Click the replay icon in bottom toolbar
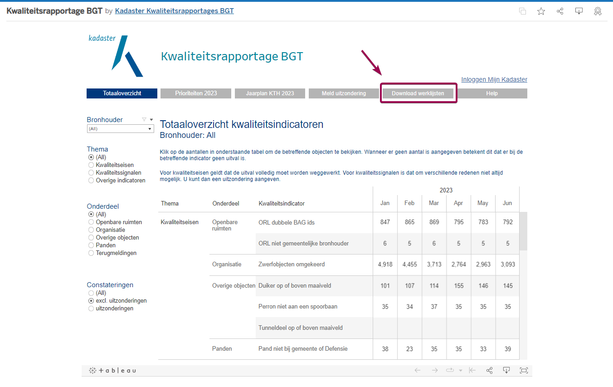Screen dimensions: 613x387 (450, 370)
